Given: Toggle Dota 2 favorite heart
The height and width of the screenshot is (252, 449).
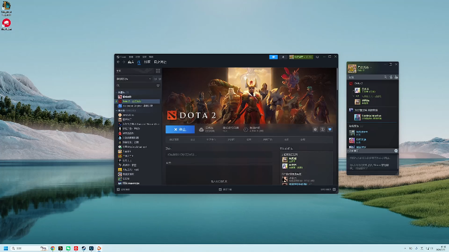Looking at the screenshot, I should click(330, 129).
